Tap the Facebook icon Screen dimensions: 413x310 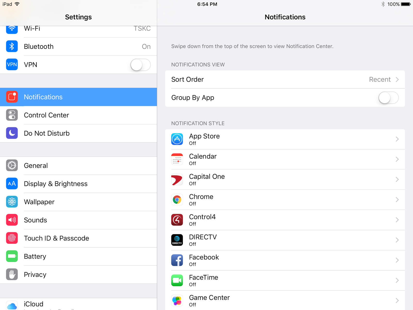(177, 260)
